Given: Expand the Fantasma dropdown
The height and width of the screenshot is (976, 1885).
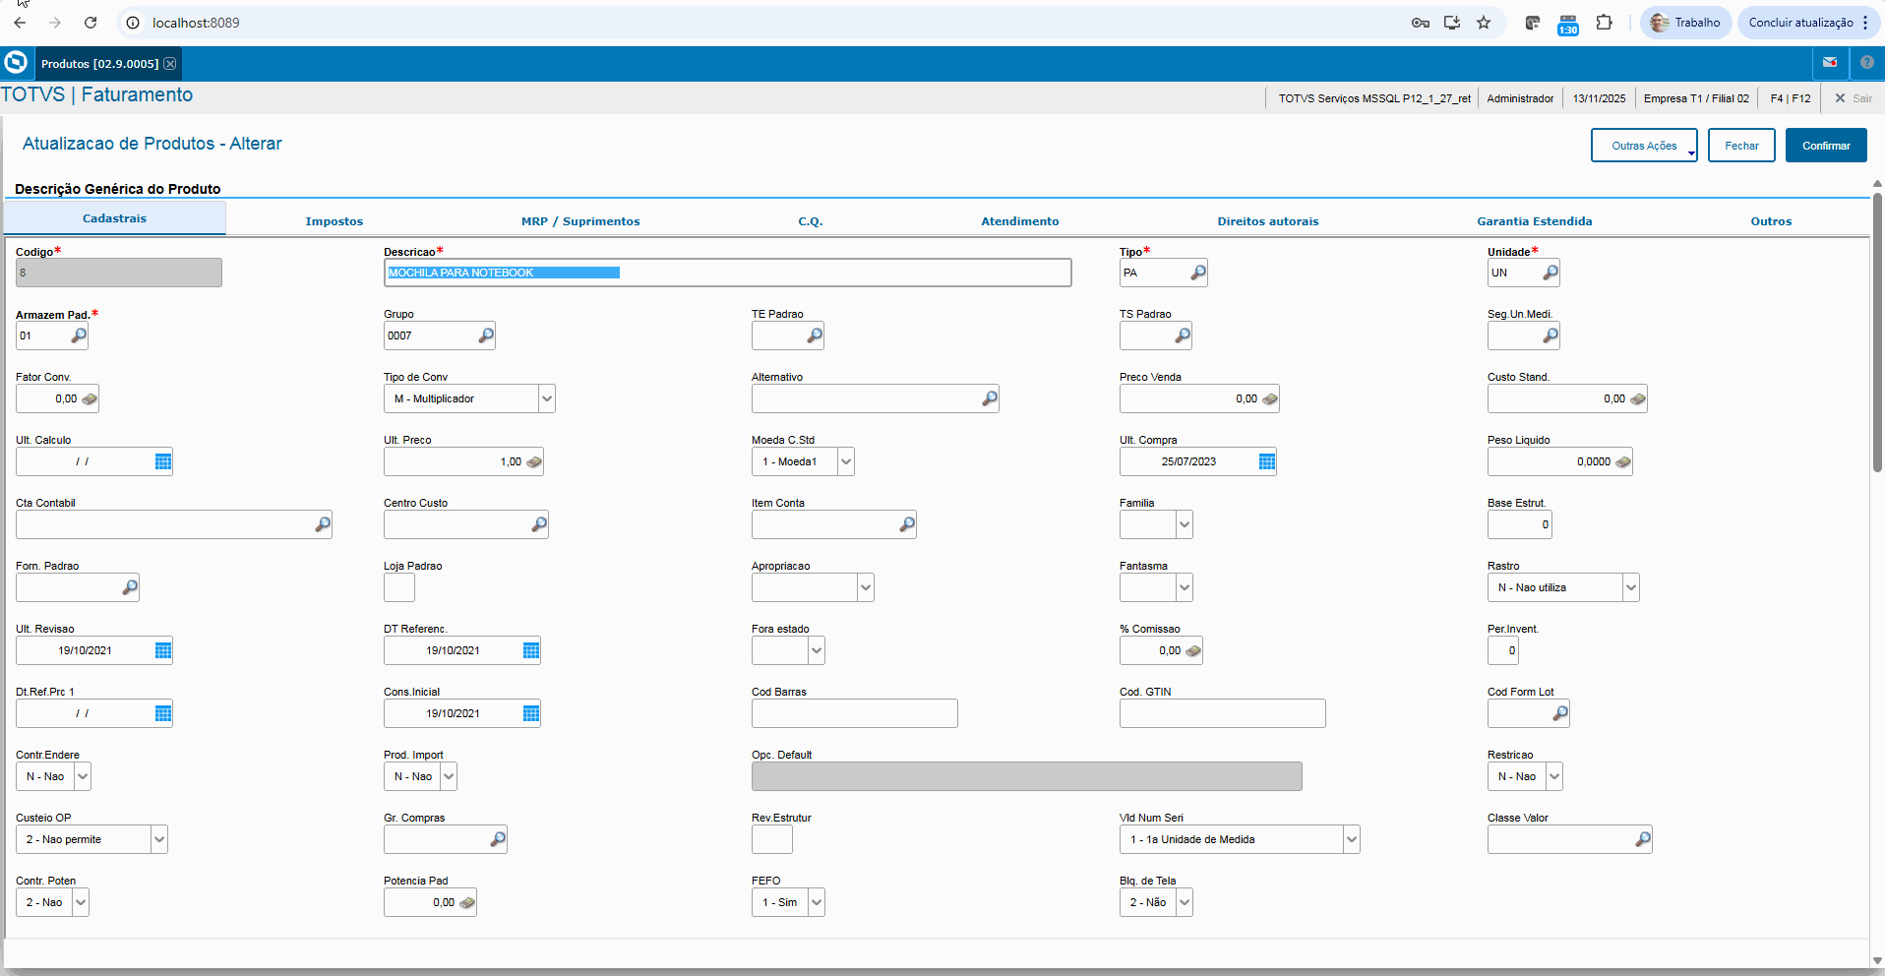Looking at the screenshot, I should [x=1185, y=587].
